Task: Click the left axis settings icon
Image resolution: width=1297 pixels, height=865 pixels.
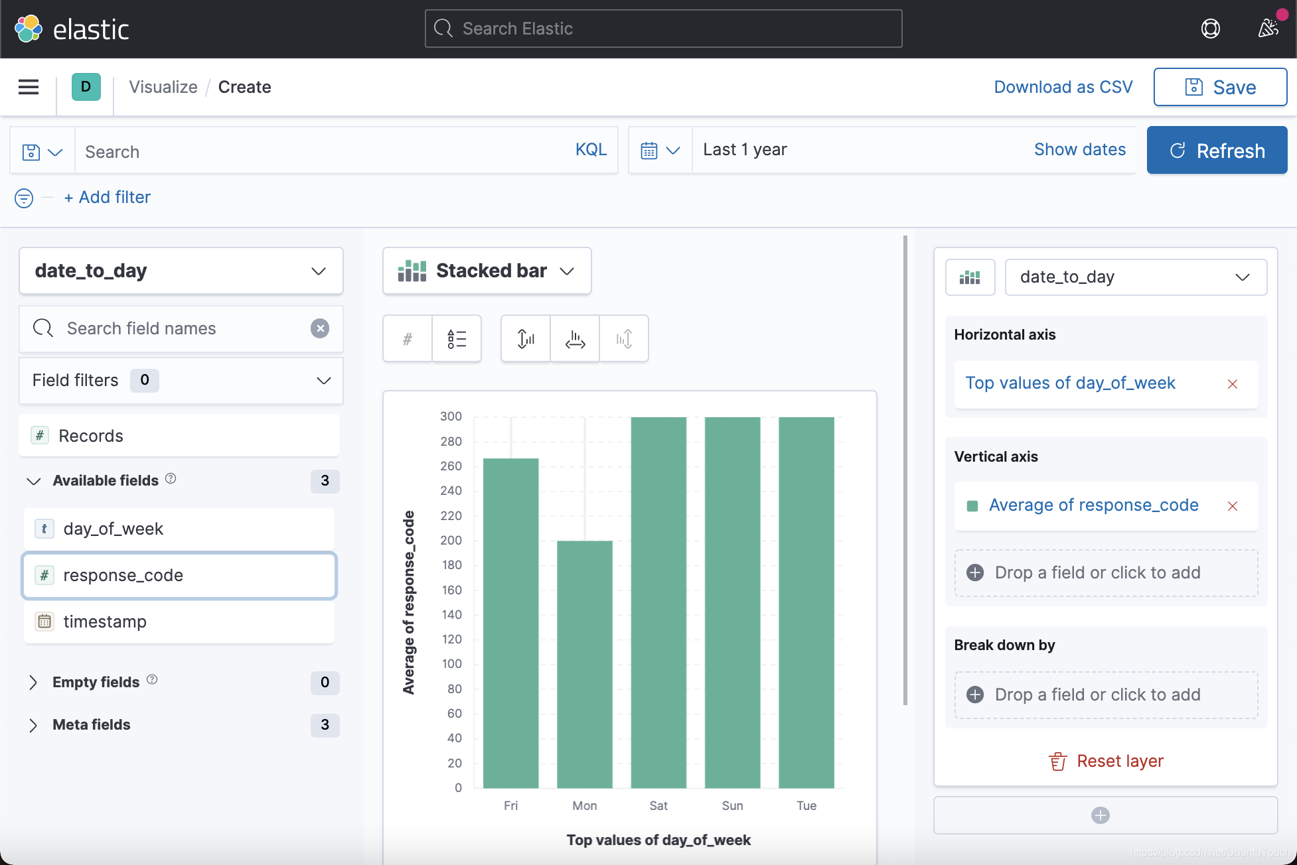Action: tap(525, 338)
